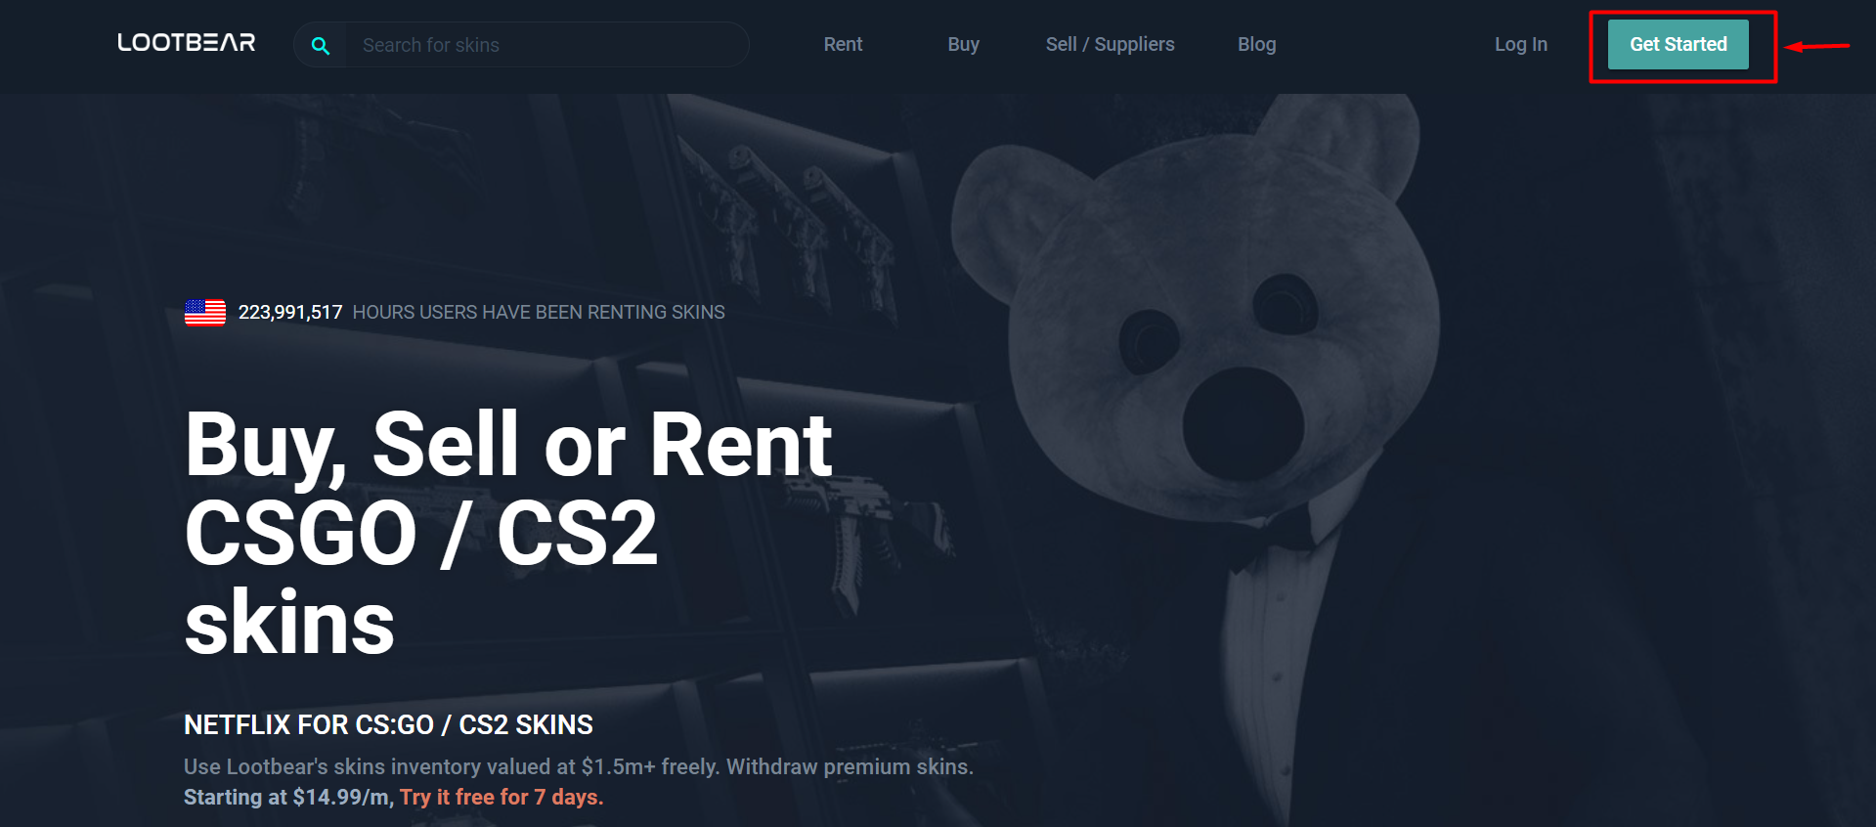Select the hours users renting skins text
The height and width of the screenshot is (827, 1876).
539,312
